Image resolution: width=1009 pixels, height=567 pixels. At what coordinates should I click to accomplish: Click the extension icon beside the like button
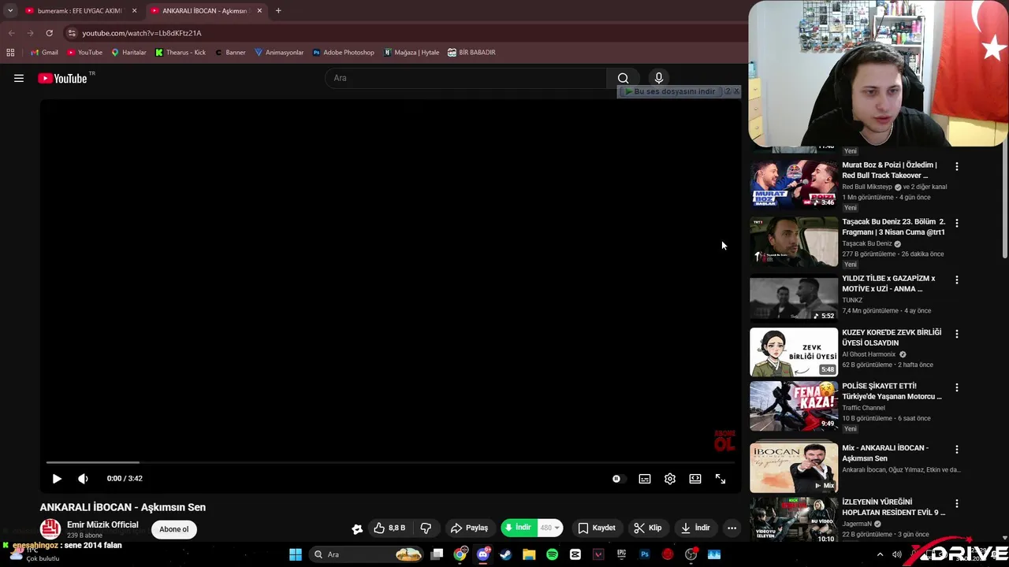(357, 528)
